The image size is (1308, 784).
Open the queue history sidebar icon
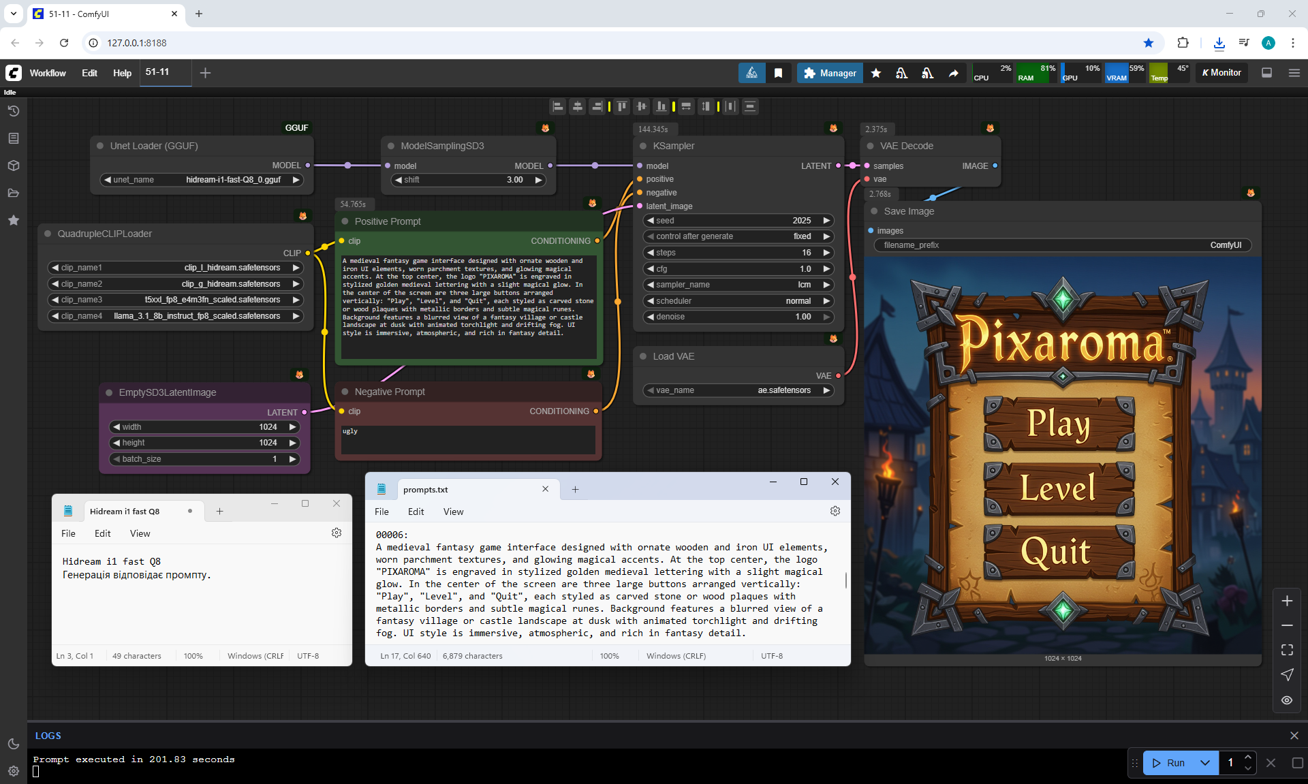(x=14, y=111)
